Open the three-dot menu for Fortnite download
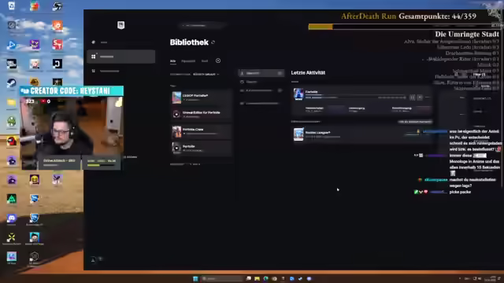The image size is (504, 283). (428, 97)
